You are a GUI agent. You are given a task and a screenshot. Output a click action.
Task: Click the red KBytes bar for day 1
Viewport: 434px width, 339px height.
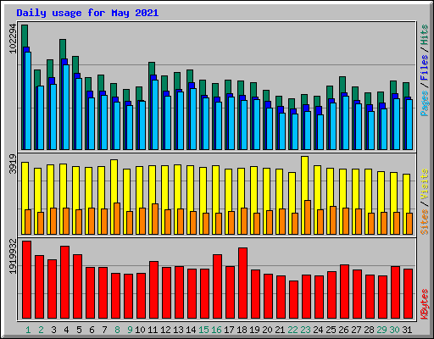pyautogui.click(x=27, y=280)
